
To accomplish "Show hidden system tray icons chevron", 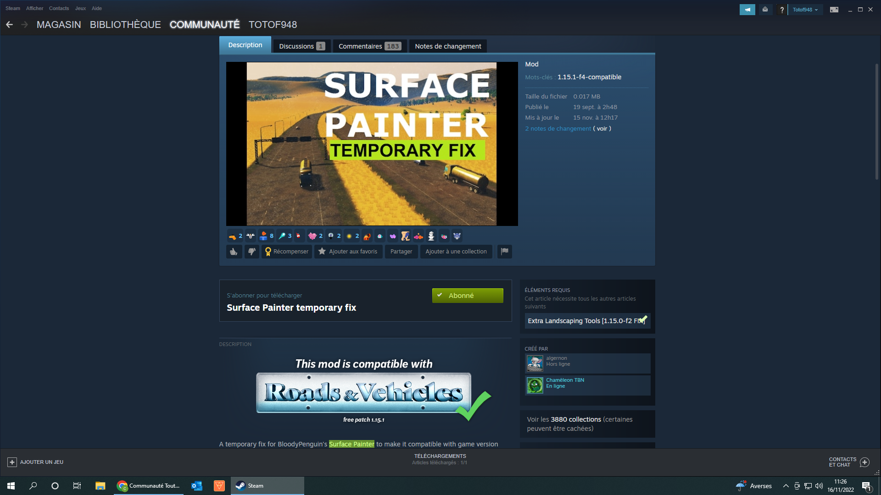I will point(786,486).
